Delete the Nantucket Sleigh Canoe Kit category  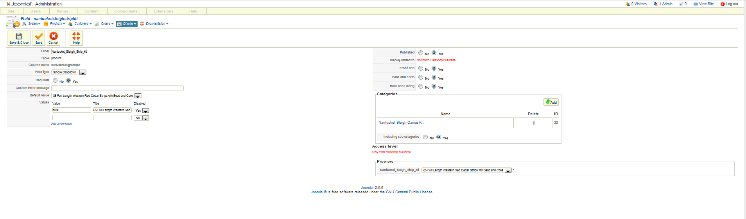[x=533, y=123]
